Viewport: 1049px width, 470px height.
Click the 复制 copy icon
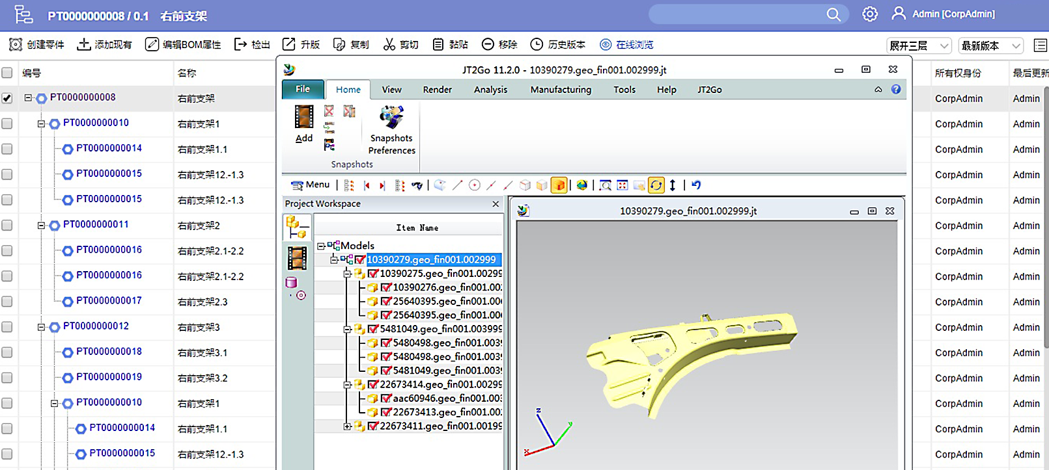[339, 44]
